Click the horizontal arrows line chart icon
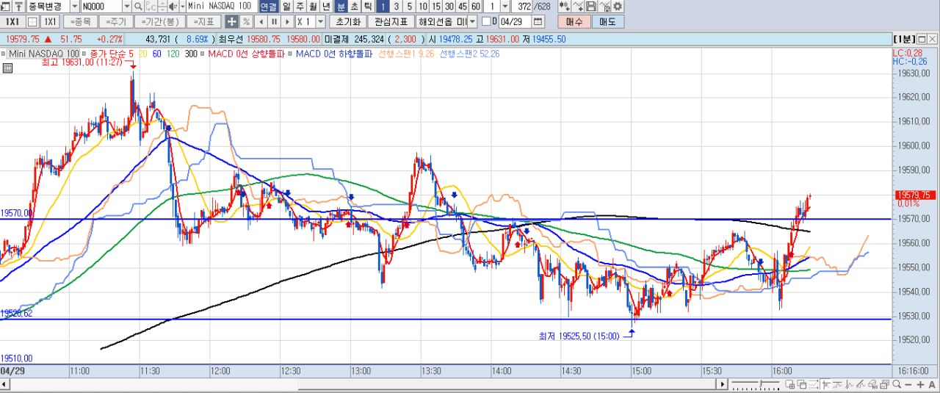Screen dimensions: 940x393 (x=814, y=384)
